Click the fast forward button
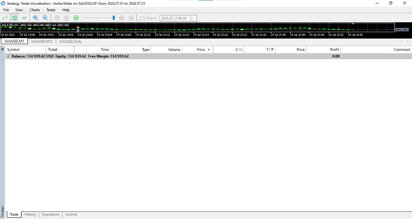Image resolution: width=412 pixels, height=219 pixels. (x=121, y=18)
